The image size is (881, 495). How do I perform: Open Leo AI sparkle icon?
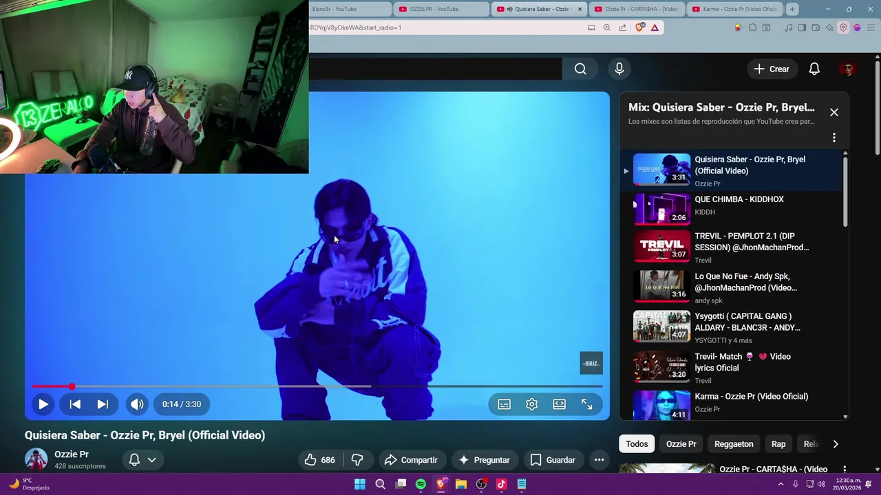(x=829, y=27)
